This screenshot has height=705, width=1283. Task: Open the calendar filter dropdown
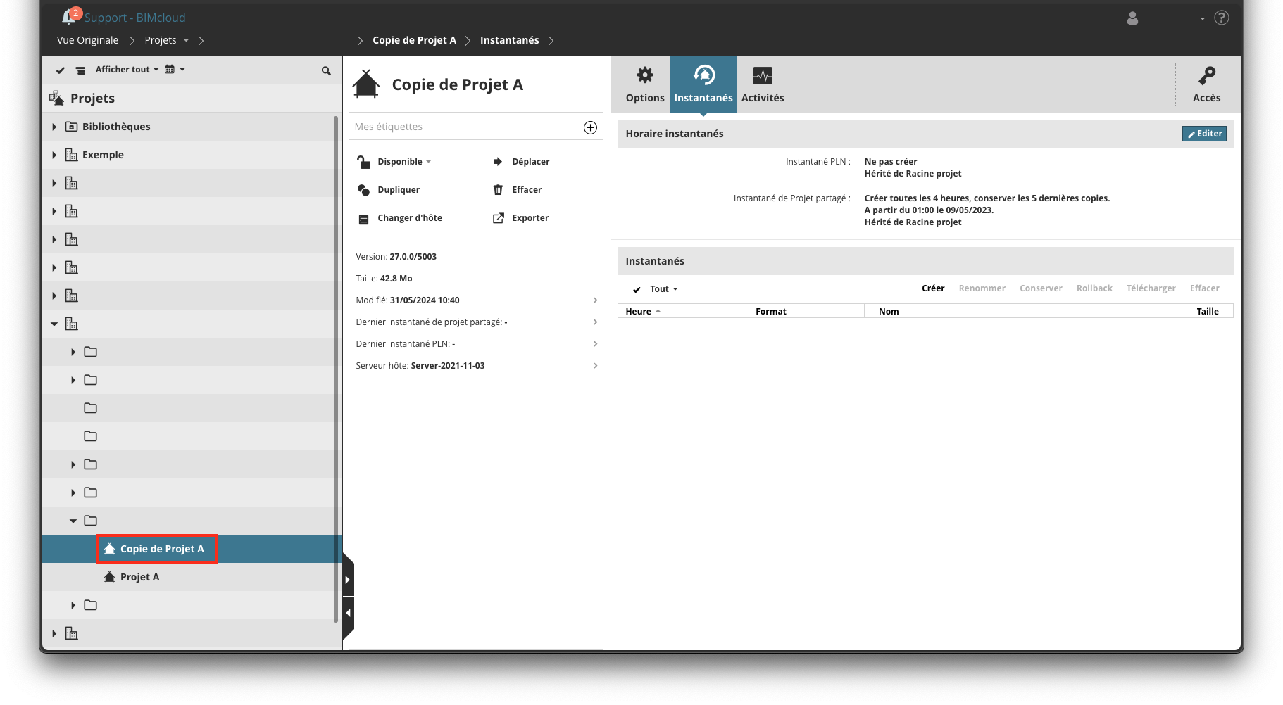[174, 70]
